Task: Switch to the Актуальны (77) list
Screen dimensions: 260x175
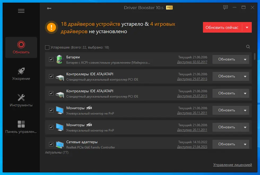Action: point(57,152)
